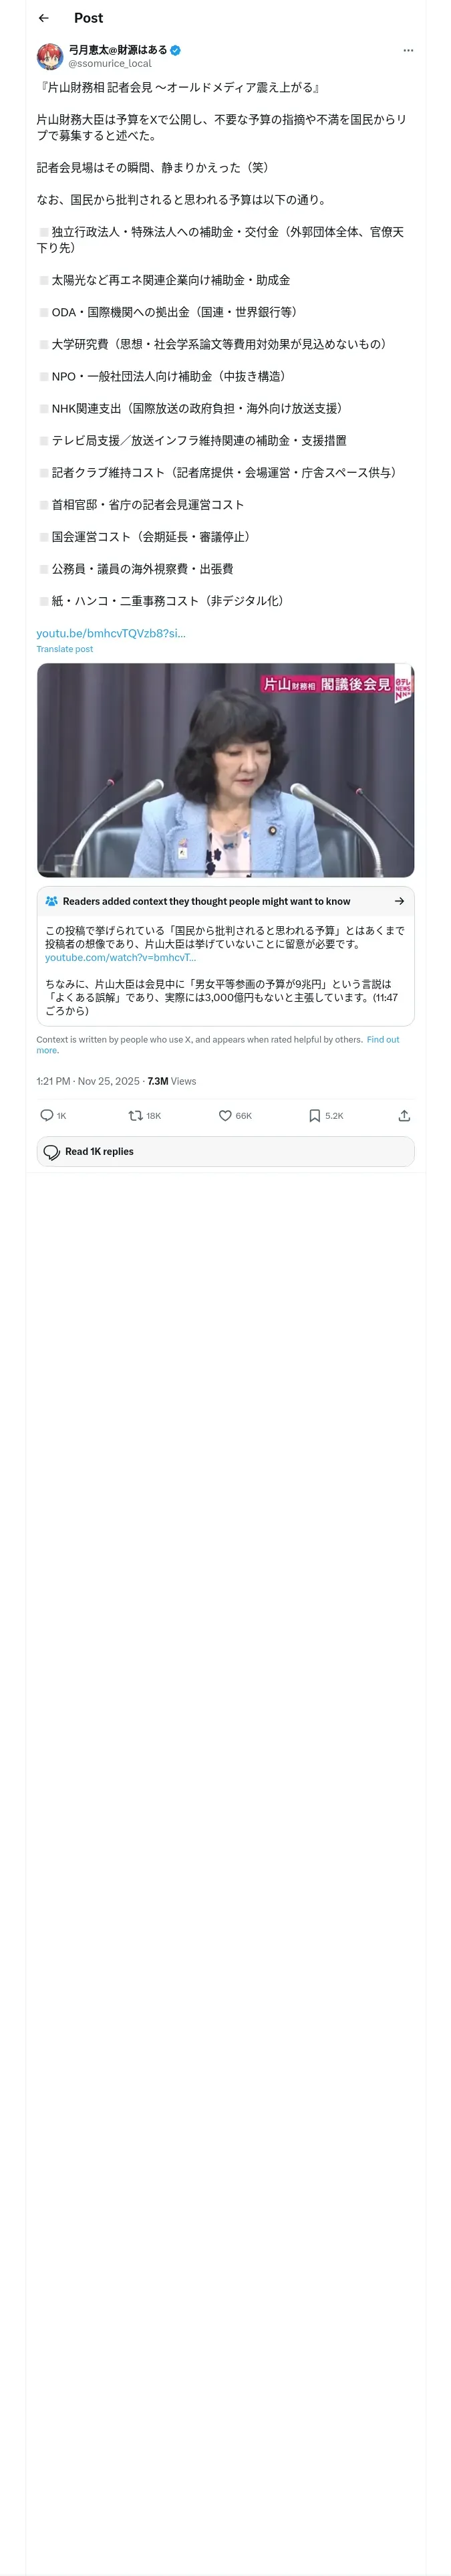Open the youtube.com link in the community note
This screenshot has width=451, height=2576.
tap(120, 958)
